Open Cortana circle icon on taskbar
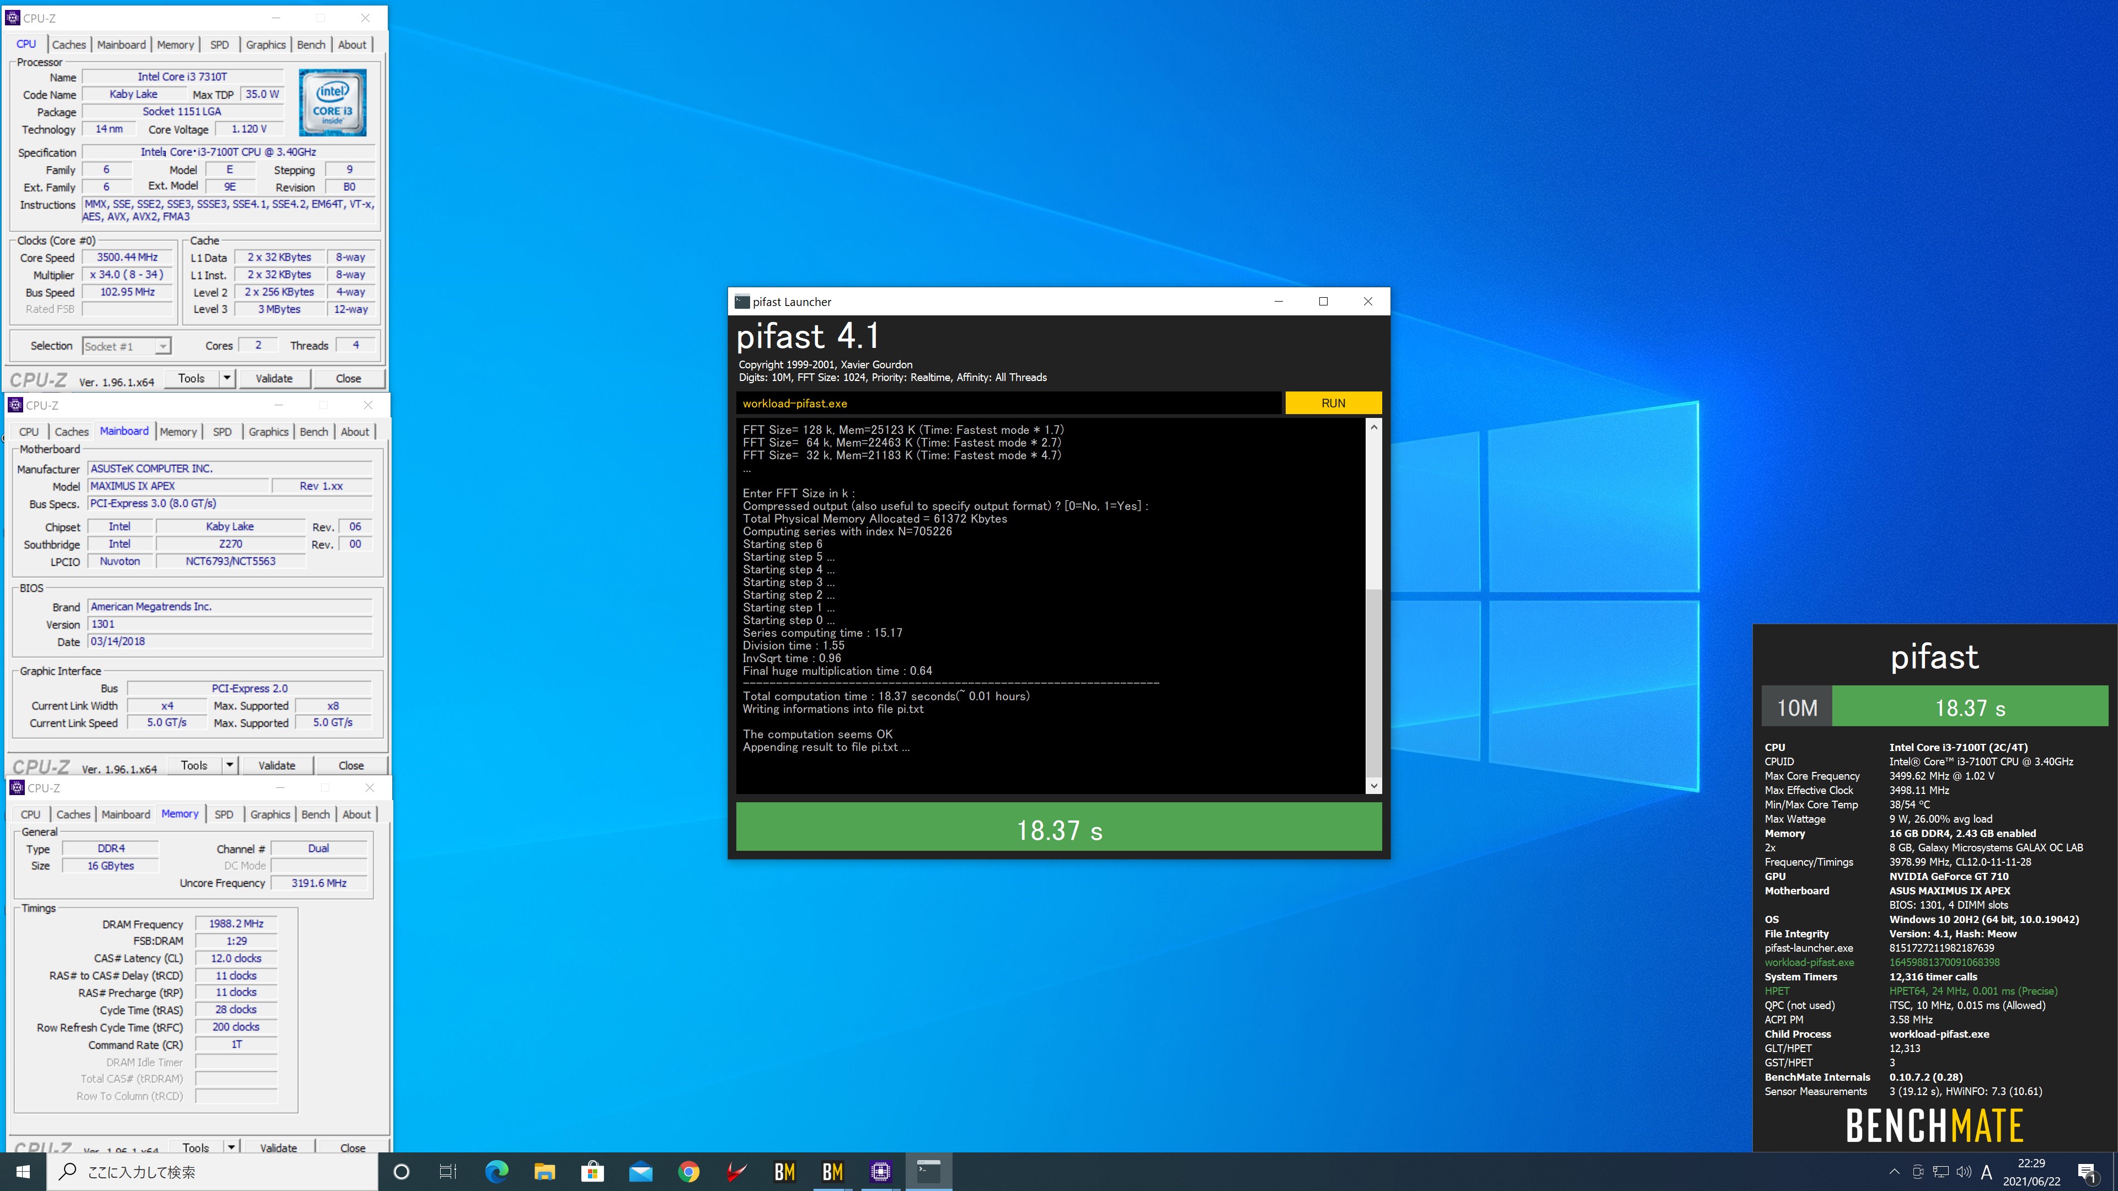 (x=401, y=1171)
